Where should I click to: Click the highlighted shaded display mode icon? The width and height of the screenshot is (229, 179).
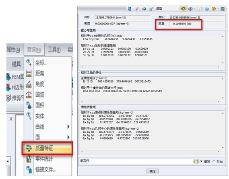[184, 9]
